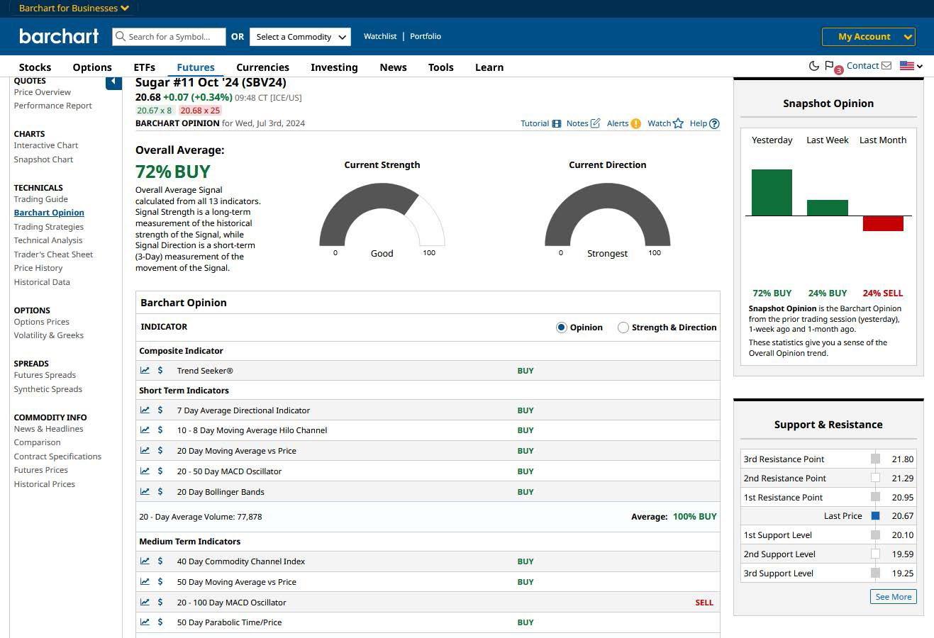Screen dimensions: 934x638
Task: Open chart icon for Trend Seeker row
Action: click(145, 370)
